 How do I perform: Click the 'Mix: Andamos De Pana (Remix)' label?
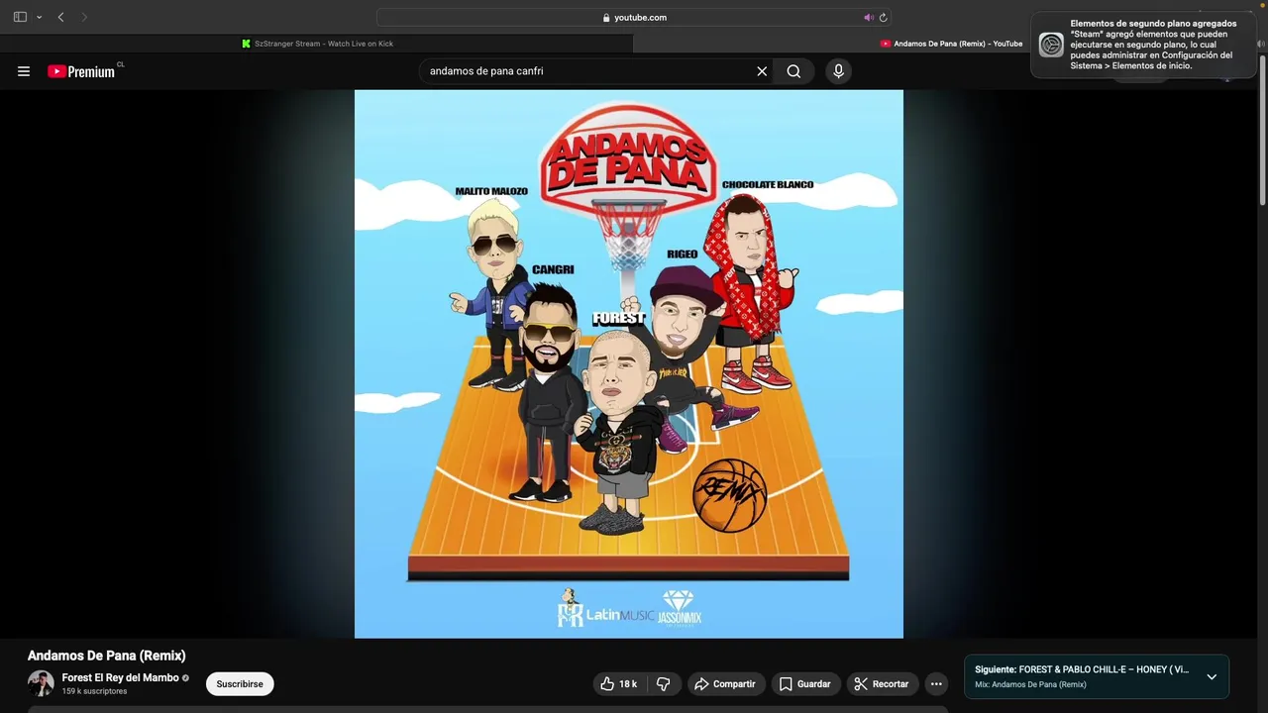[1030, 684]
